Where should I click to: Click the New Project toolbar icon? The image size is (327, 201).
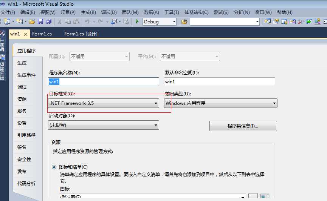pyautogui.click(x=7, y=21)
